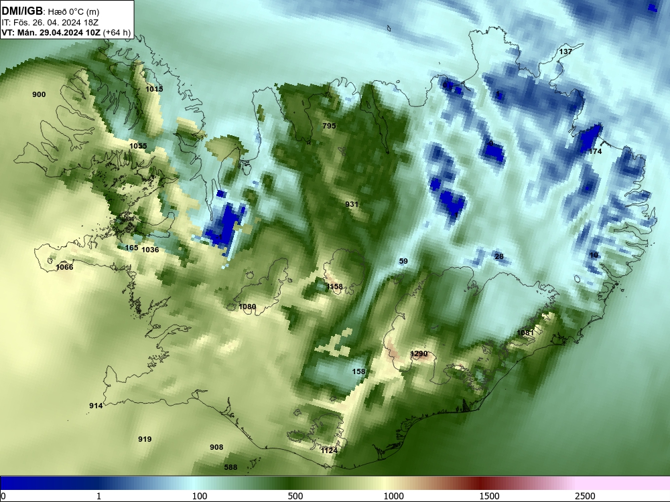Click the map value '908'

[x=216, y=447]
